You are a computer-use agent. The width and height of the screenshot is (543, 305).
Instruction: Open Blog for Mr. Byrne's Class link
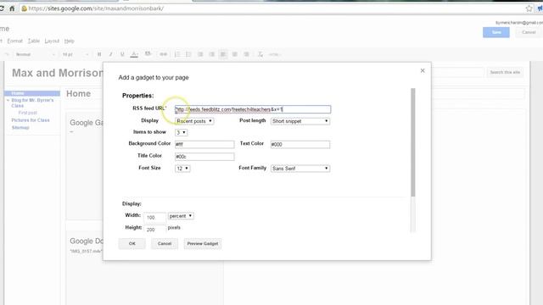click(32, 103)
